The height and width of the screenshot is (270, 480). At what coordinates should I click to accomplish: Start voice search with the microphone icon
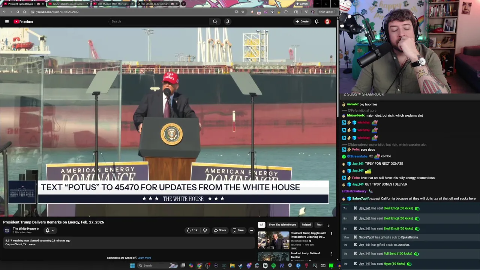click(x=228, y=21)
